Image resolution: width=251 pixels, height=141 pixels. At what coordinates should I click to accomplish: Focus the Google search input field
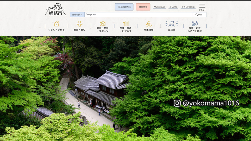pyautogui.click(x=139, y=15)
